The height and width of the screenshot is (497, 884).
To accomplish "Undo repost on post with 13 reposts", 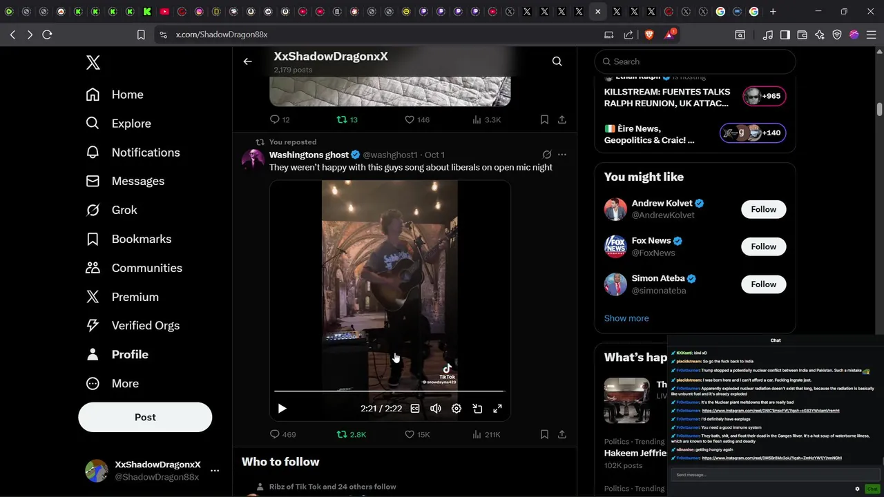I will click(x=347, y=119).
